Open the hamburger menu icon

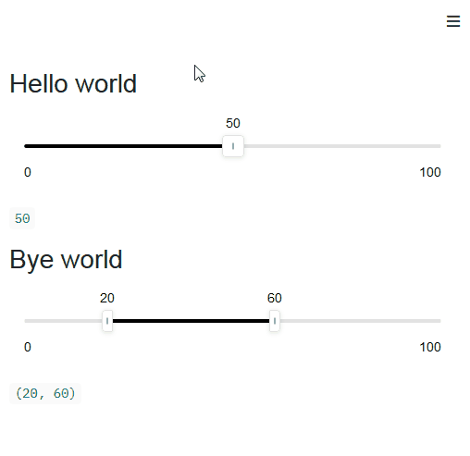pyautogui.click(x=453, y=21)
